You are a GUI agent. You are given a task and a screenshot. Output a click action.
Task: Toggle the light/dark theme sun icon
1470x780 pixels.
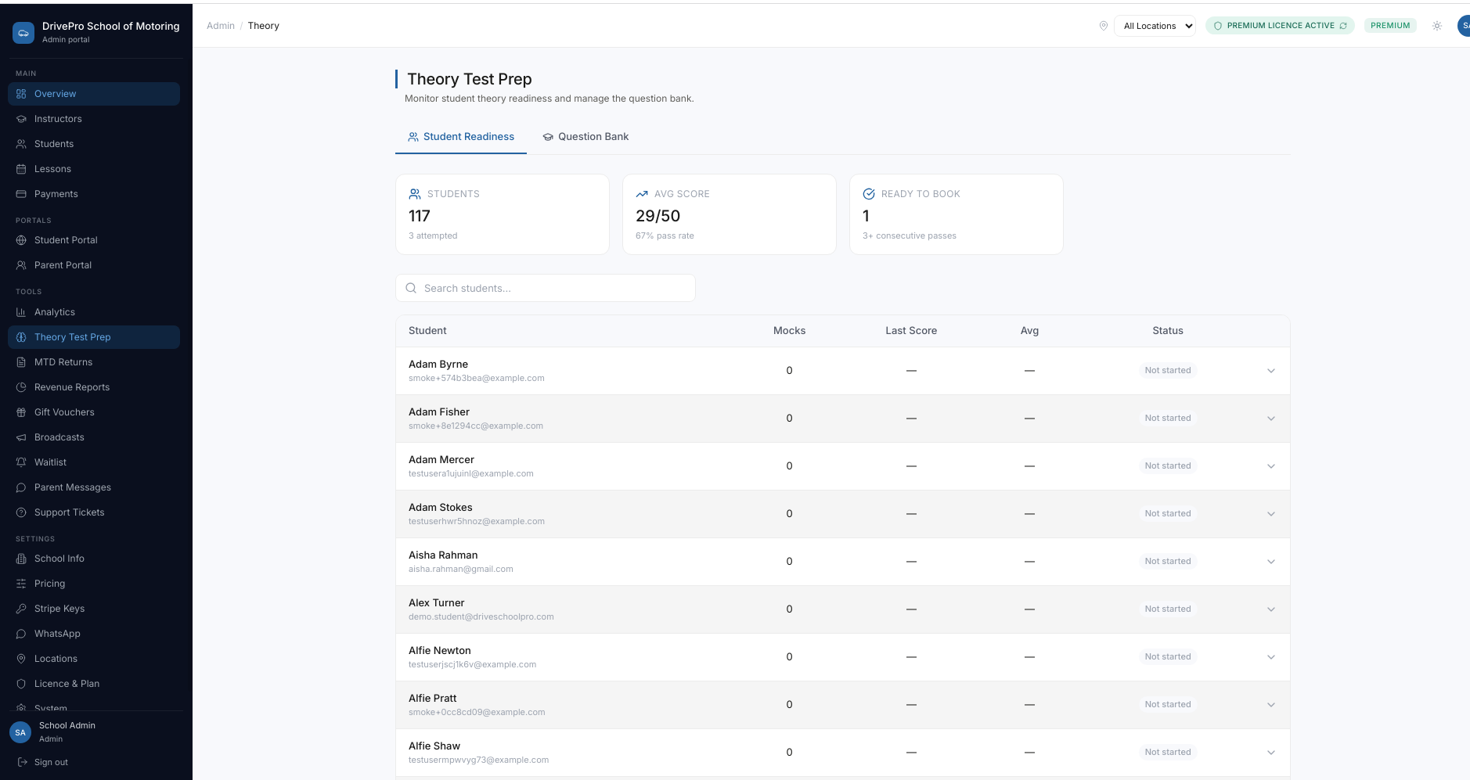(x=1437, y=26)
